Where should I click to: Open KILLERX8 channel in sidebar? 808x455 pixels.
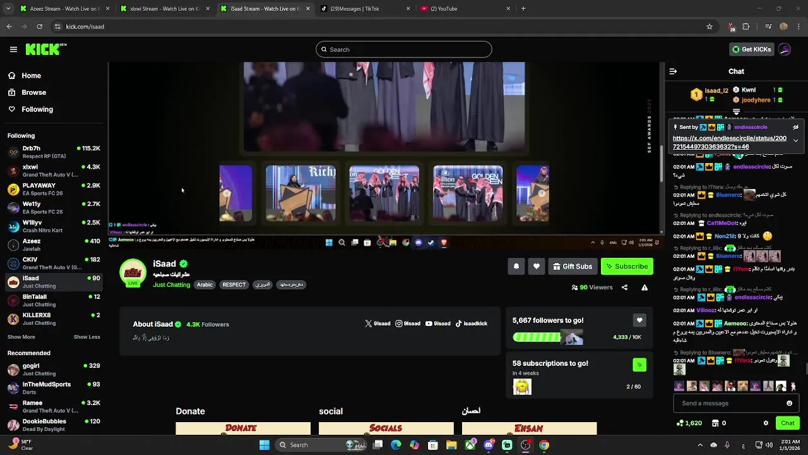(54, 319)
